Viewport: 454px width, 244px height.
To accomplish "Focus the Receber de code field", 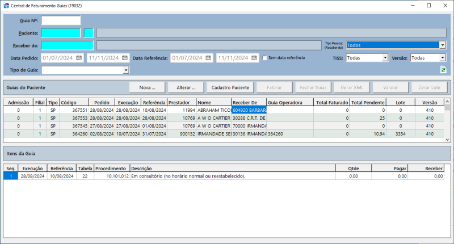I will click(x=67, y=45).
